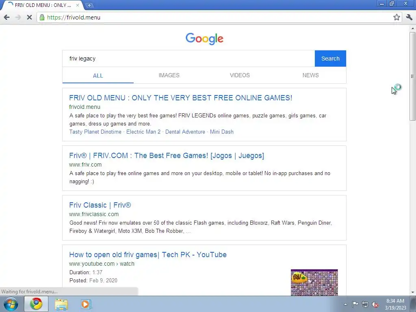Screen dimensions: 416x312
Task: Click the green padlock security icon
Action: 42,17
